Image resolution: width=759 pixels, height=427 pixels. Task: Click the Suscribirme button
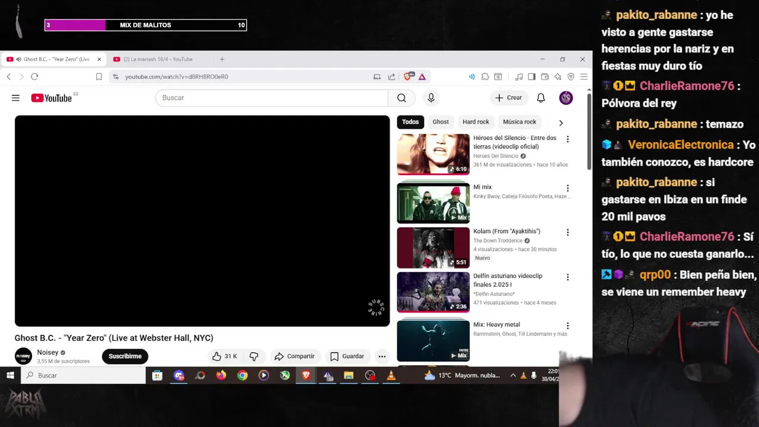point(125,356)
